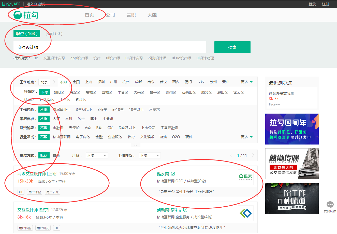Click the search input field
Viewport: 337px width, 234px height.
coord(109,47)
